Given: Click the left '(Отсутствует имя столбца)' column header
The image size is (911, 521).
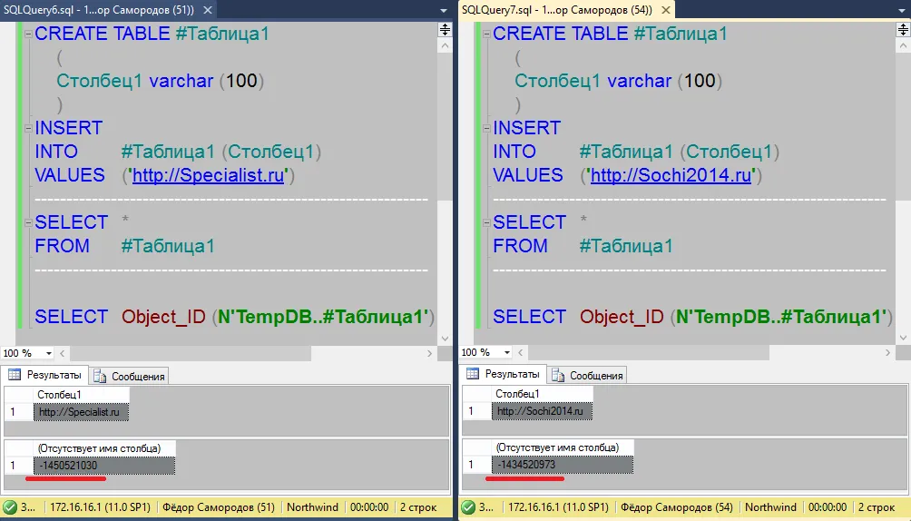Looking at the screenshot, I should pyautogui.click(x=104, y=448).
